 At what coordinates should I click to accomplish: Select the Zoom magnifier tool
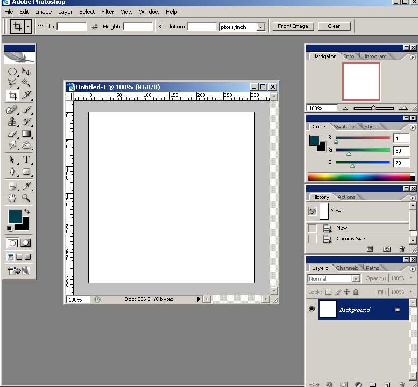26,198
